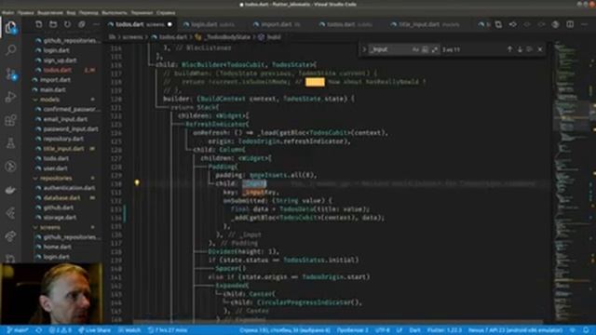Screen dimensions: 596x335
Task: Open the Вид menu
Action: (71, 12)
